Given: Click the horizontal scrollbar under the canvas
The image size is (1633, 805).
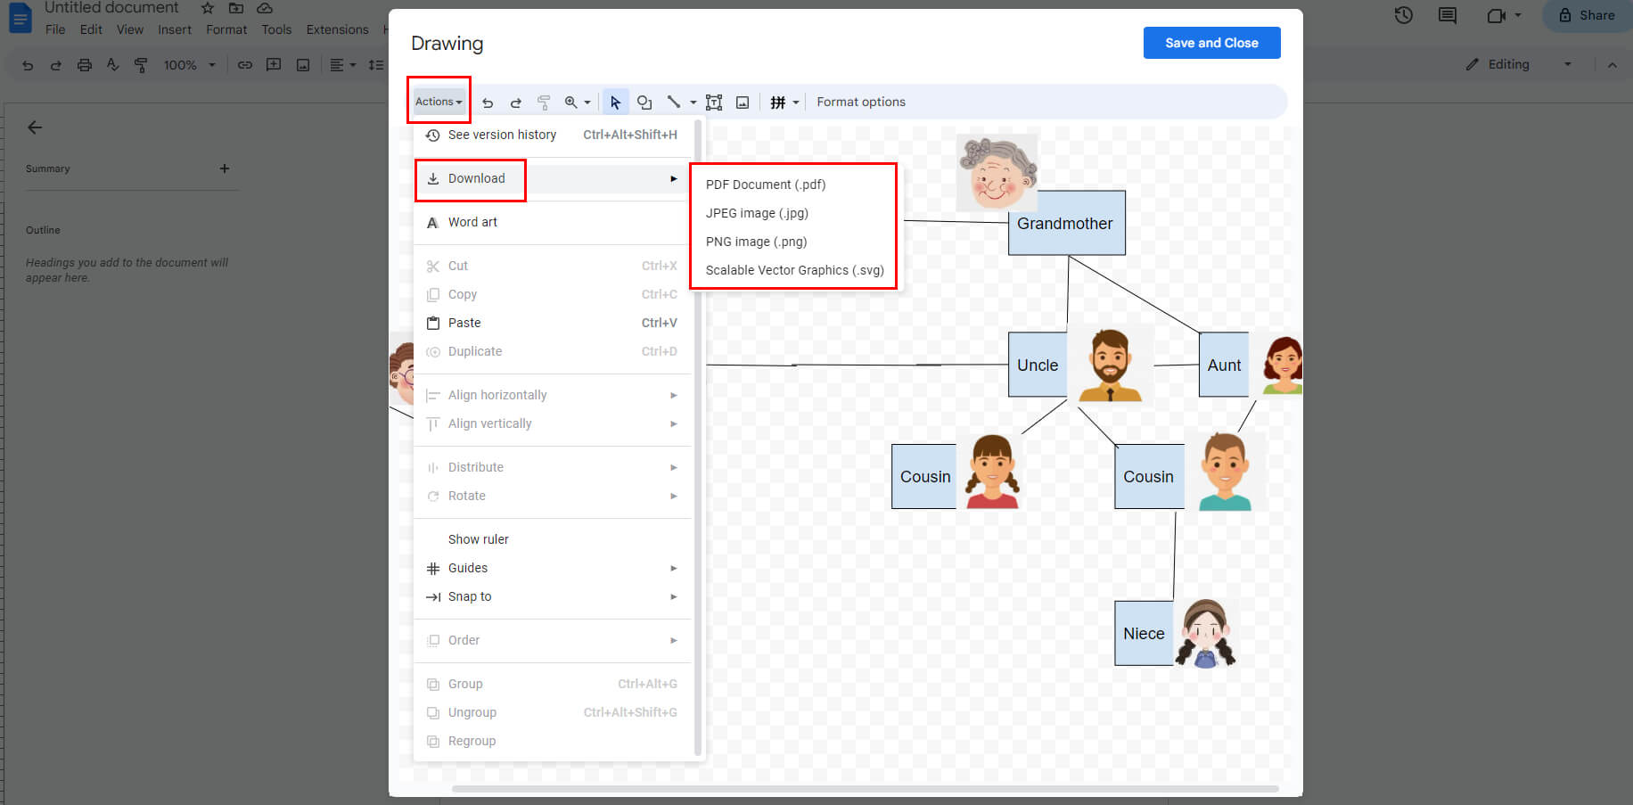Looking at the screenshot, I should click(865, 789).
